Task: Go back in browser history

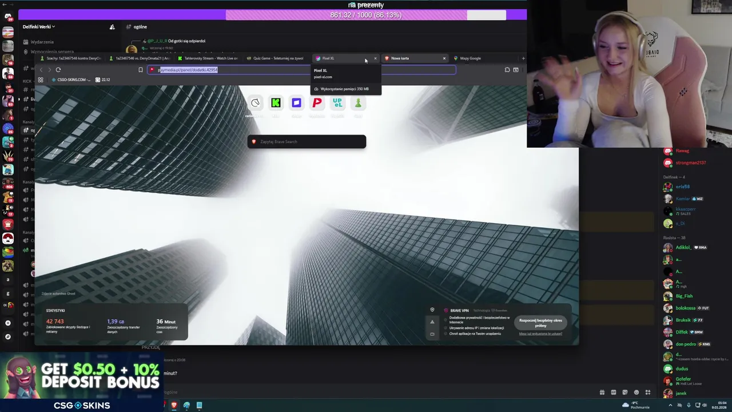Action: point(41,70)
